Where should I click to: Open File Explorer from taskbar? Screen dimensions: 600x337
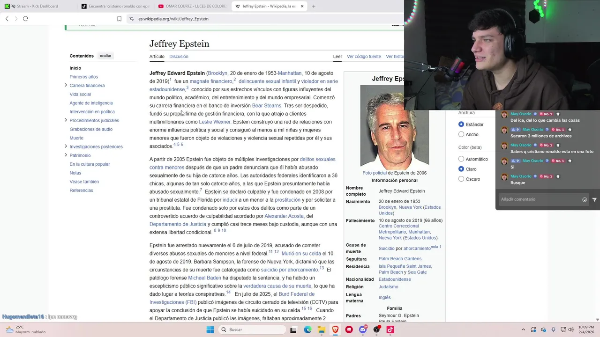pos(321,330)
